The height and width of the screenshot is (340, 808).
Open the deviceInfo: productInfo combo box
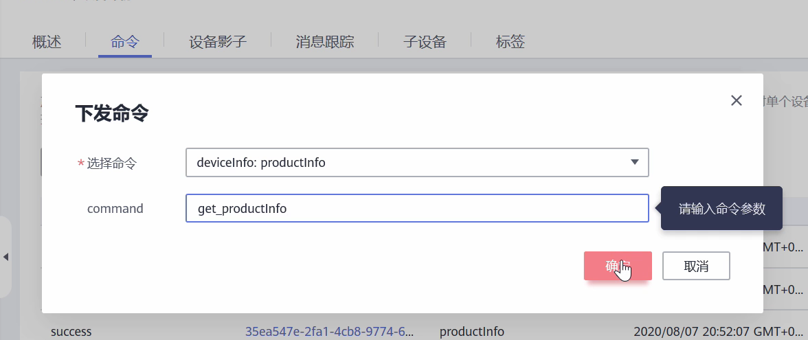(x=412, y=163)
